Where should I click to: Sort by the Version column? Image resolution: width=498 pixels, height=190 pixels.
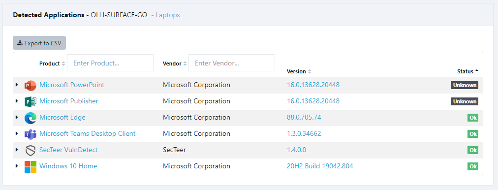pyautogui.click(x=299, y=71)
